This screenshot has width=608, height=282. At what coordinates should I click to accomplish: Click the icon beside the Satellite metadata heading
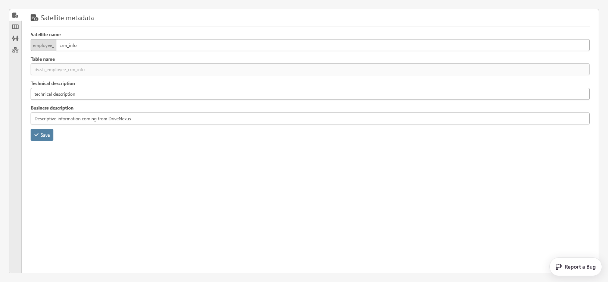34,18
